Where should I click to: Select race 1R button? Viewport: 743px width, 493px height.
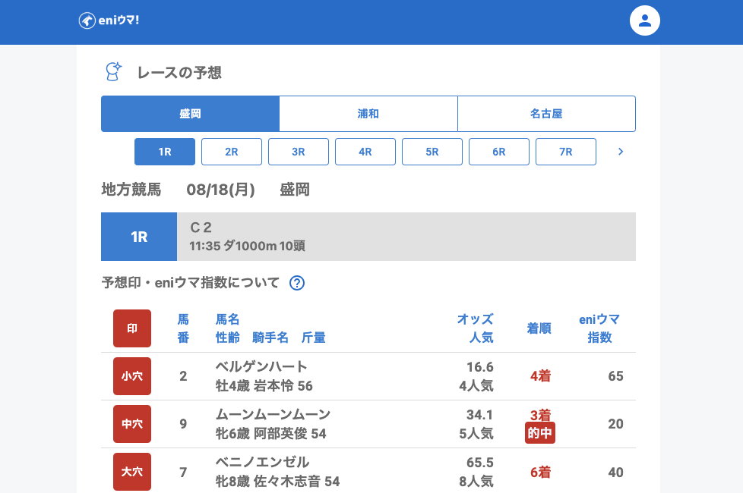(165, 152)
